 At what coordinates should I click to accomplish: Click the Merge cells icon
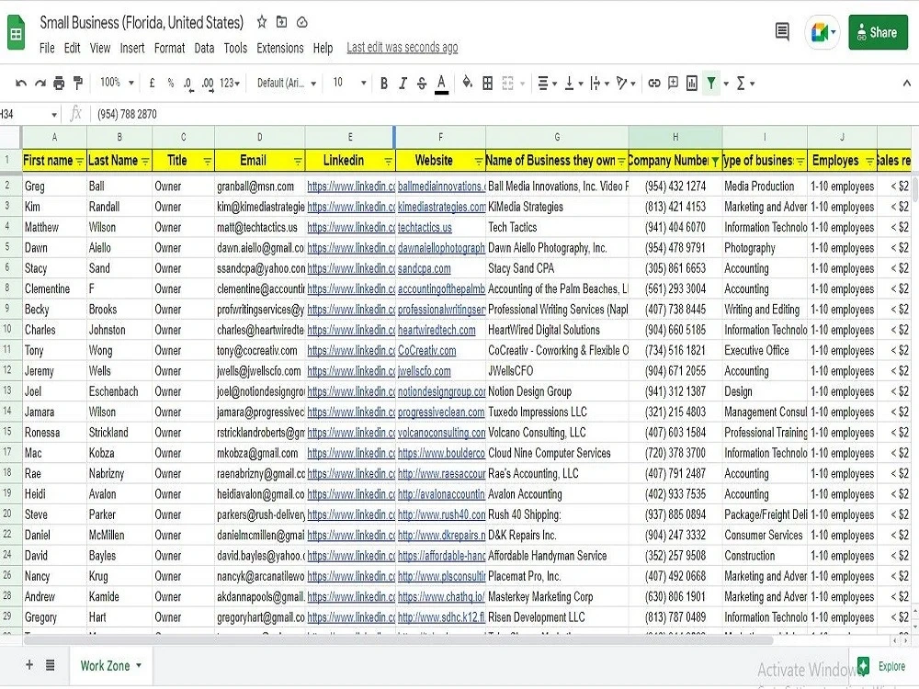point(507,84)
